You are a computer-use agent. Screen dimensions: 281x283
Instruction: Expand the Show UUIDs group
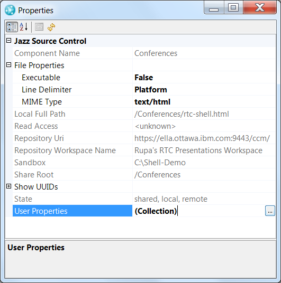(8, 186)
